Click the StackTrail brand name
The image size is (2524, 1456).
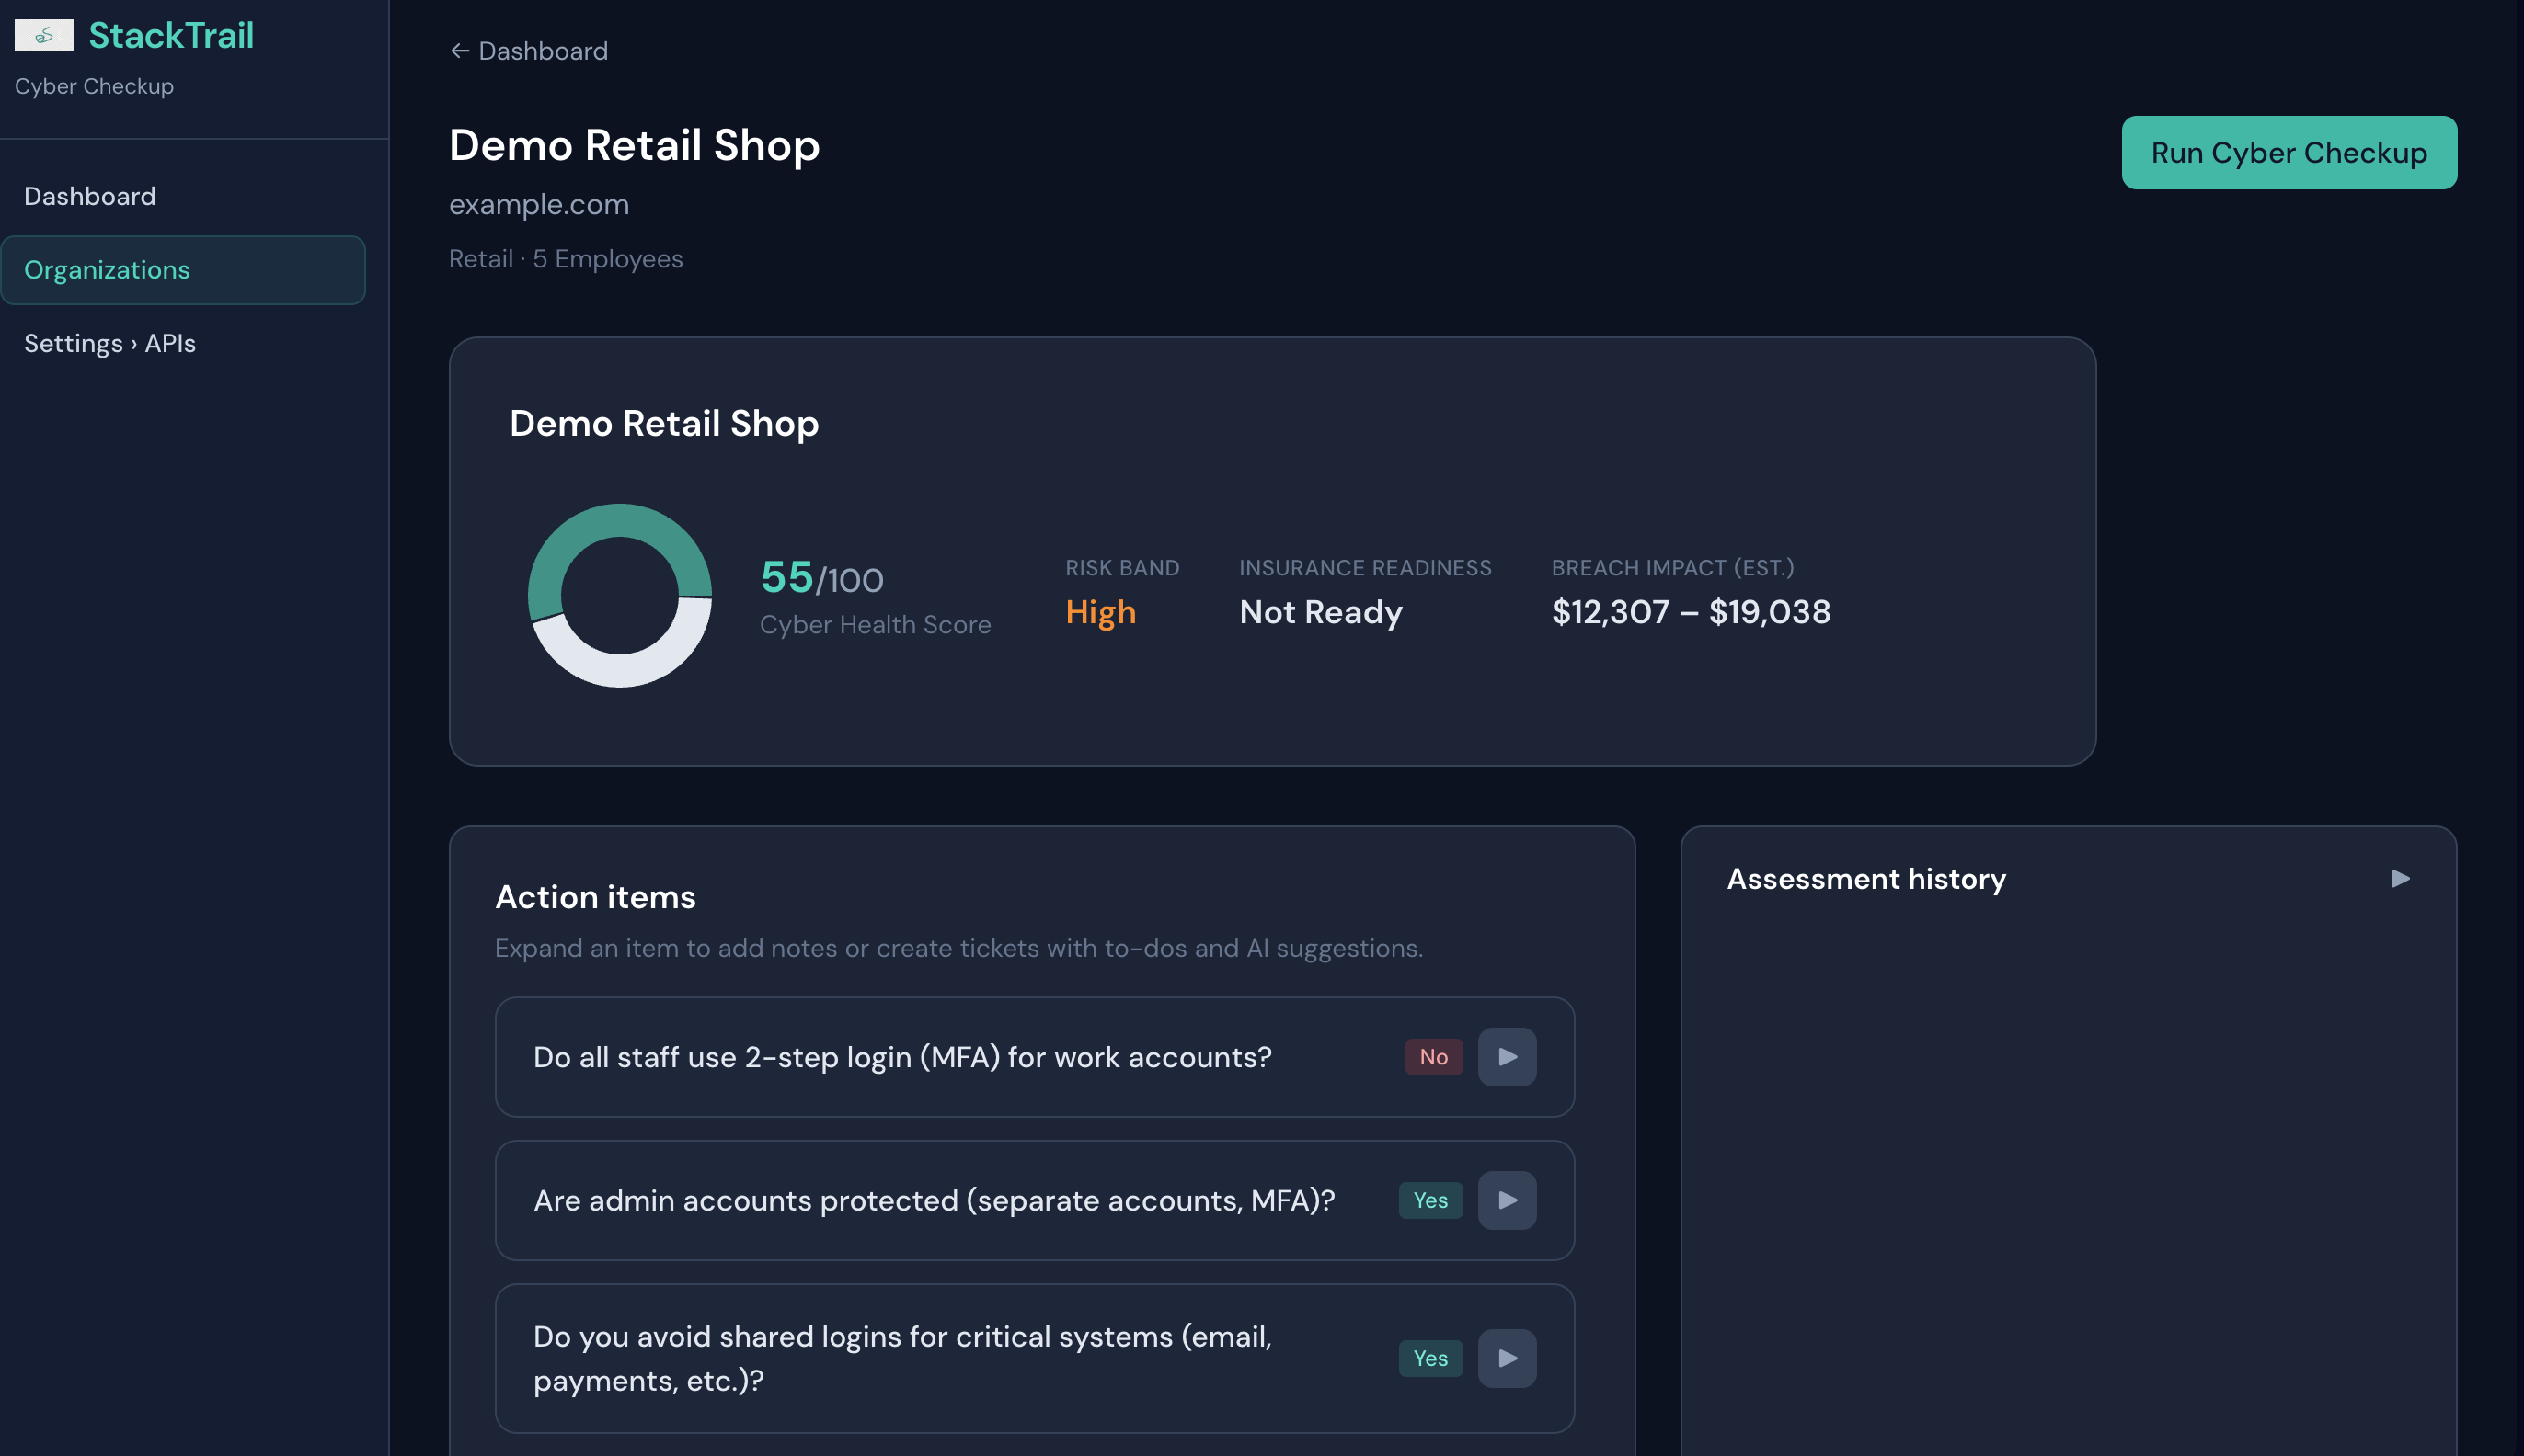[x=171, y=35]
